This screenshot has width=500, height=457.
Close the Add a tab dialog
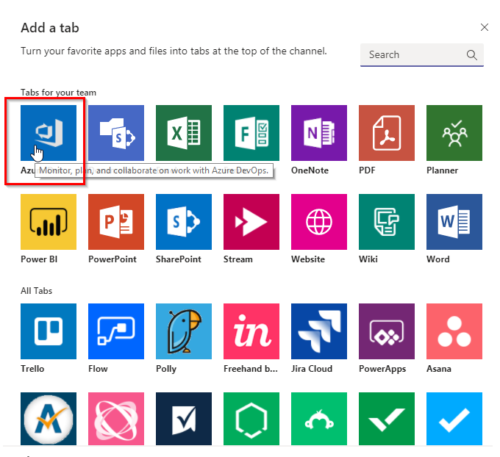tap(484, 27)
